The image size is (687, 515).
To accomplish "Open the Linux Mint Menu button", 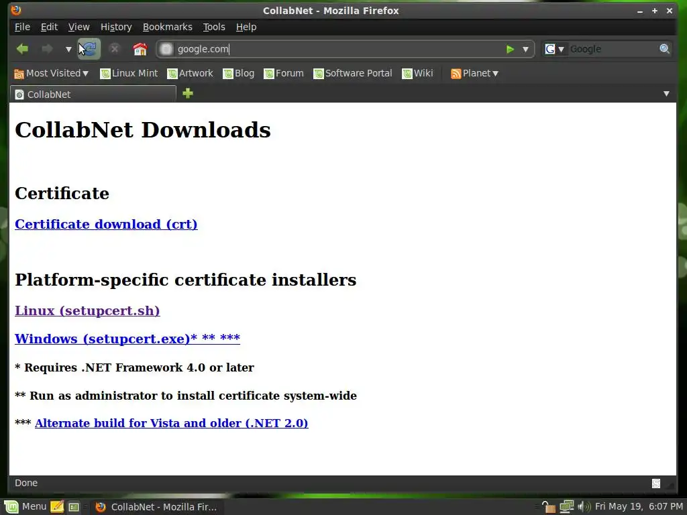I will pos(25,507).
